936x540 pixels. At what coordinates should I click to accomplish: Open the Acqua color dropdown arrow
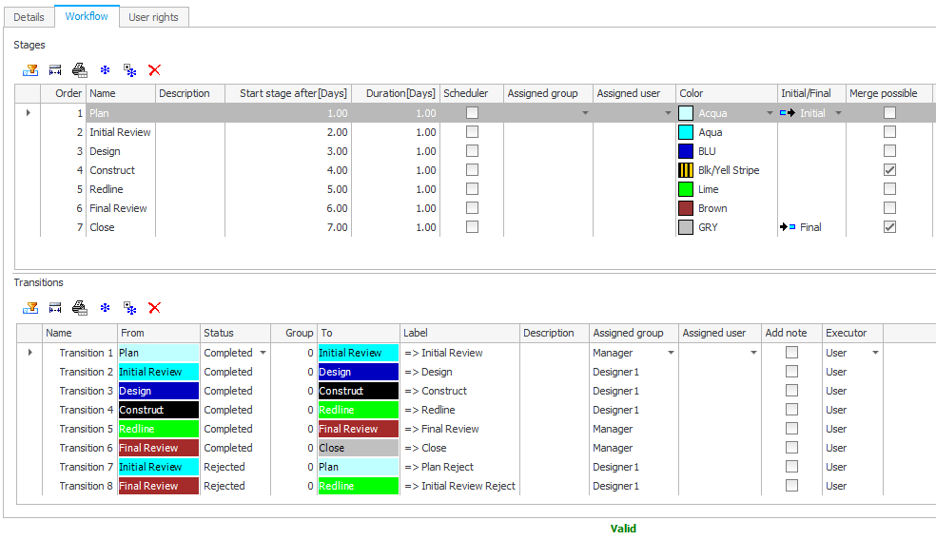(x=770, y=113)
